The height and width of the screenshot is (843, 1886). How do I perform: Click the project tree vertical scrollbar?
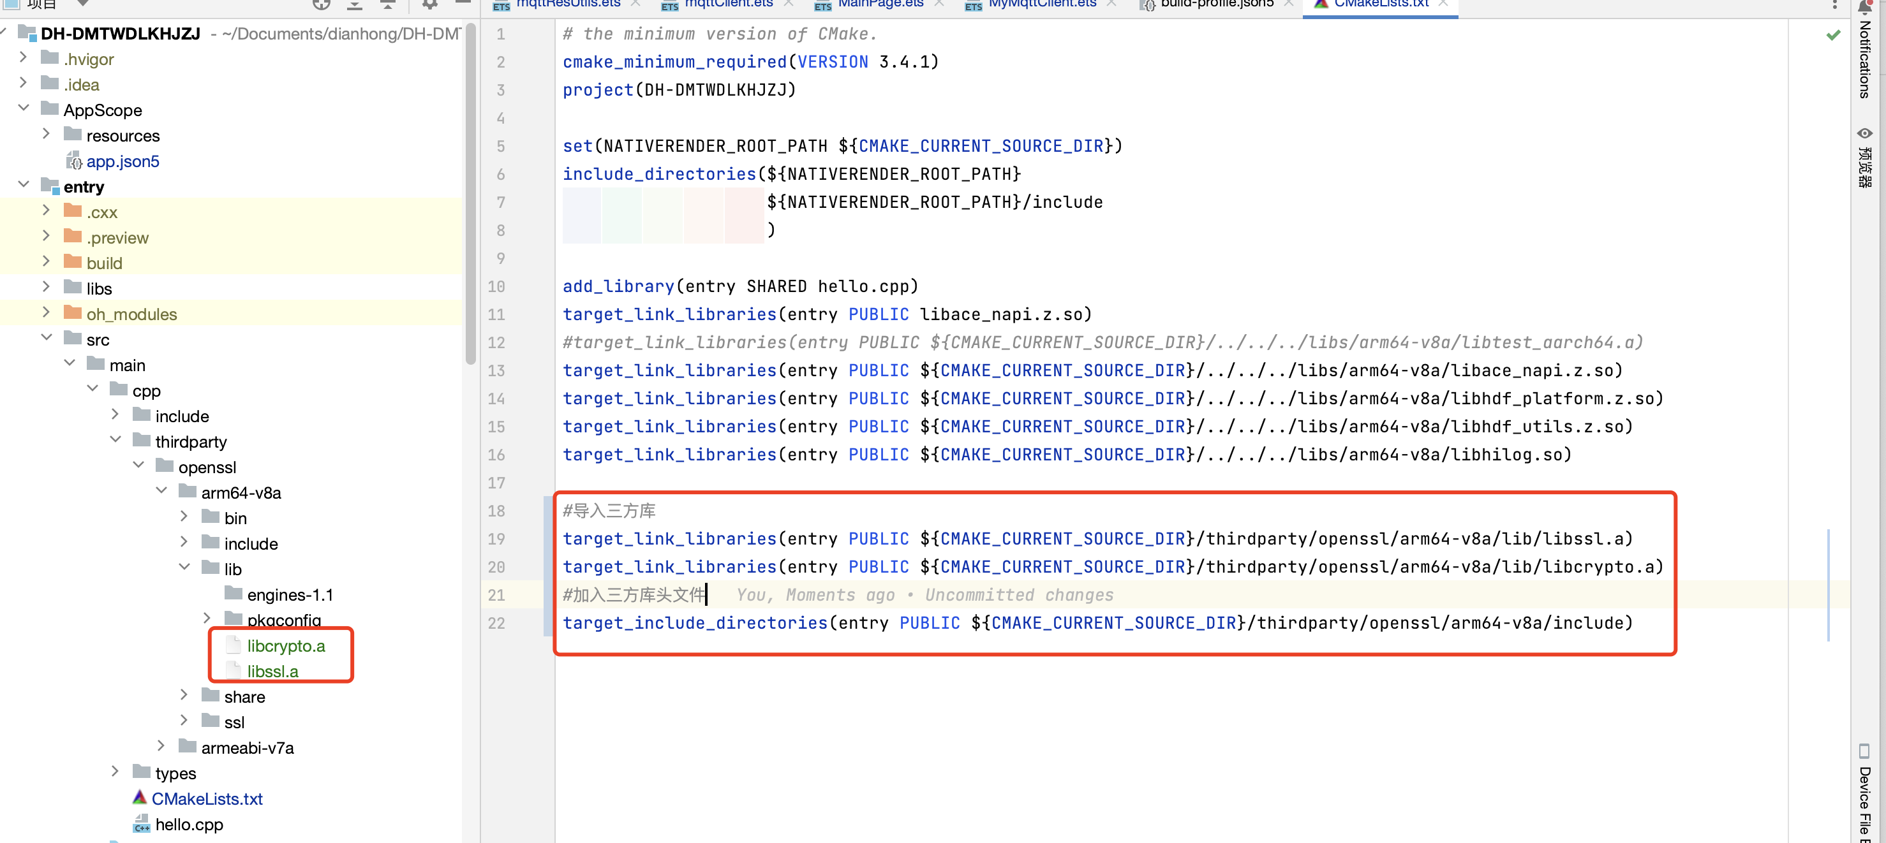pos(470,194)
